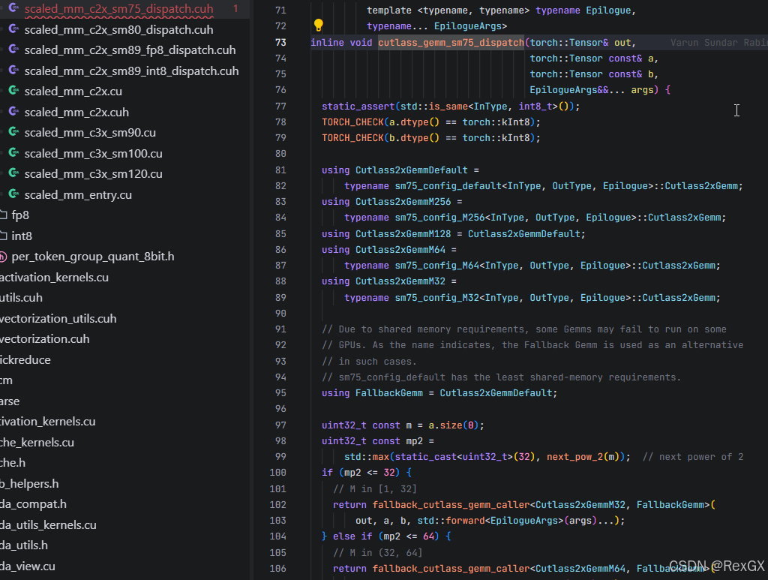The height and width of the screenshot is (580, 768).
Task: Open scaled_mm_c2x_sm75_dispatch.cuh in the file tree
Action: (118, 9)
